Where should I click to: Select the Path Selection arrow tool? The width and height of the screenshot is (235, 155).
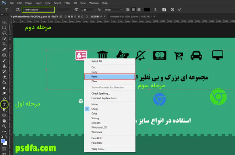4,110
